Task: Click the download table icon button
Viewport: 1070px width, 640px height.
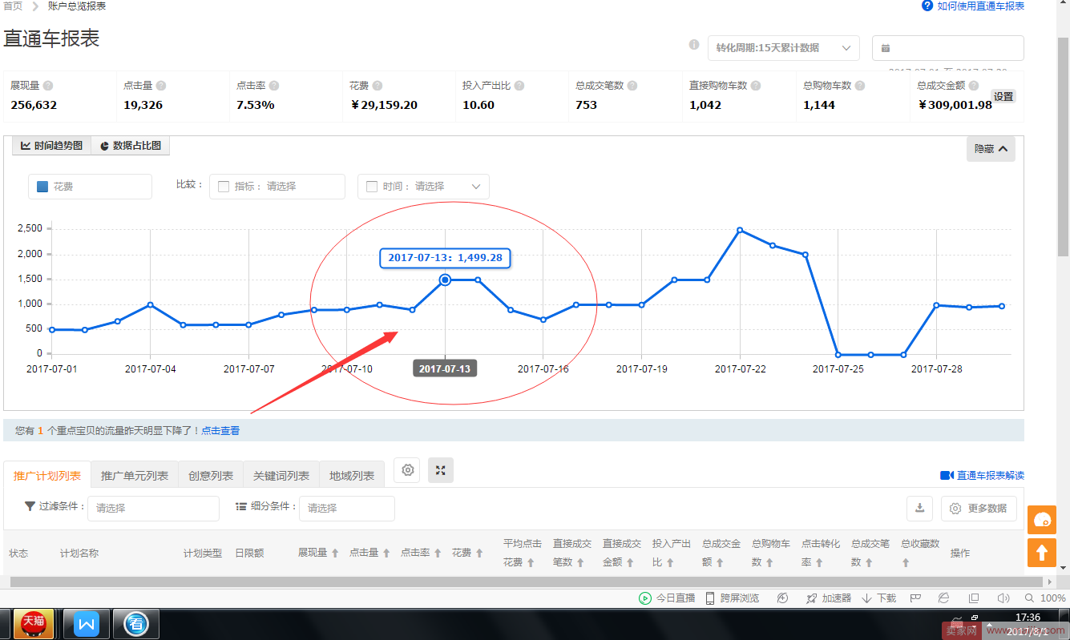Action: pyautogui.click(x=920, y=509)
